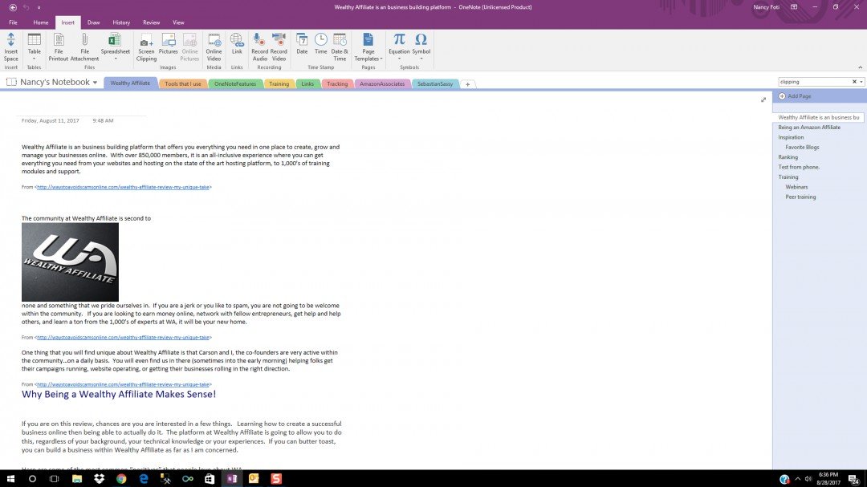Click the Why Being a Wealthy Affiliate heading
867x487 pixels.
(119, 394)
